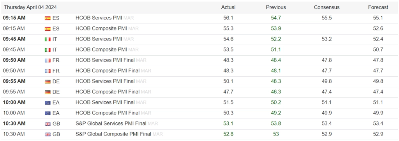Click the Germany flag icon for Composite PMI Final
This screenshot has height=141, width=399.
click(x=47, y=92)
